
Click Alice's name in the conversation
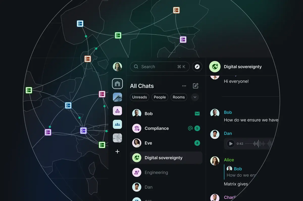(229, 160)
